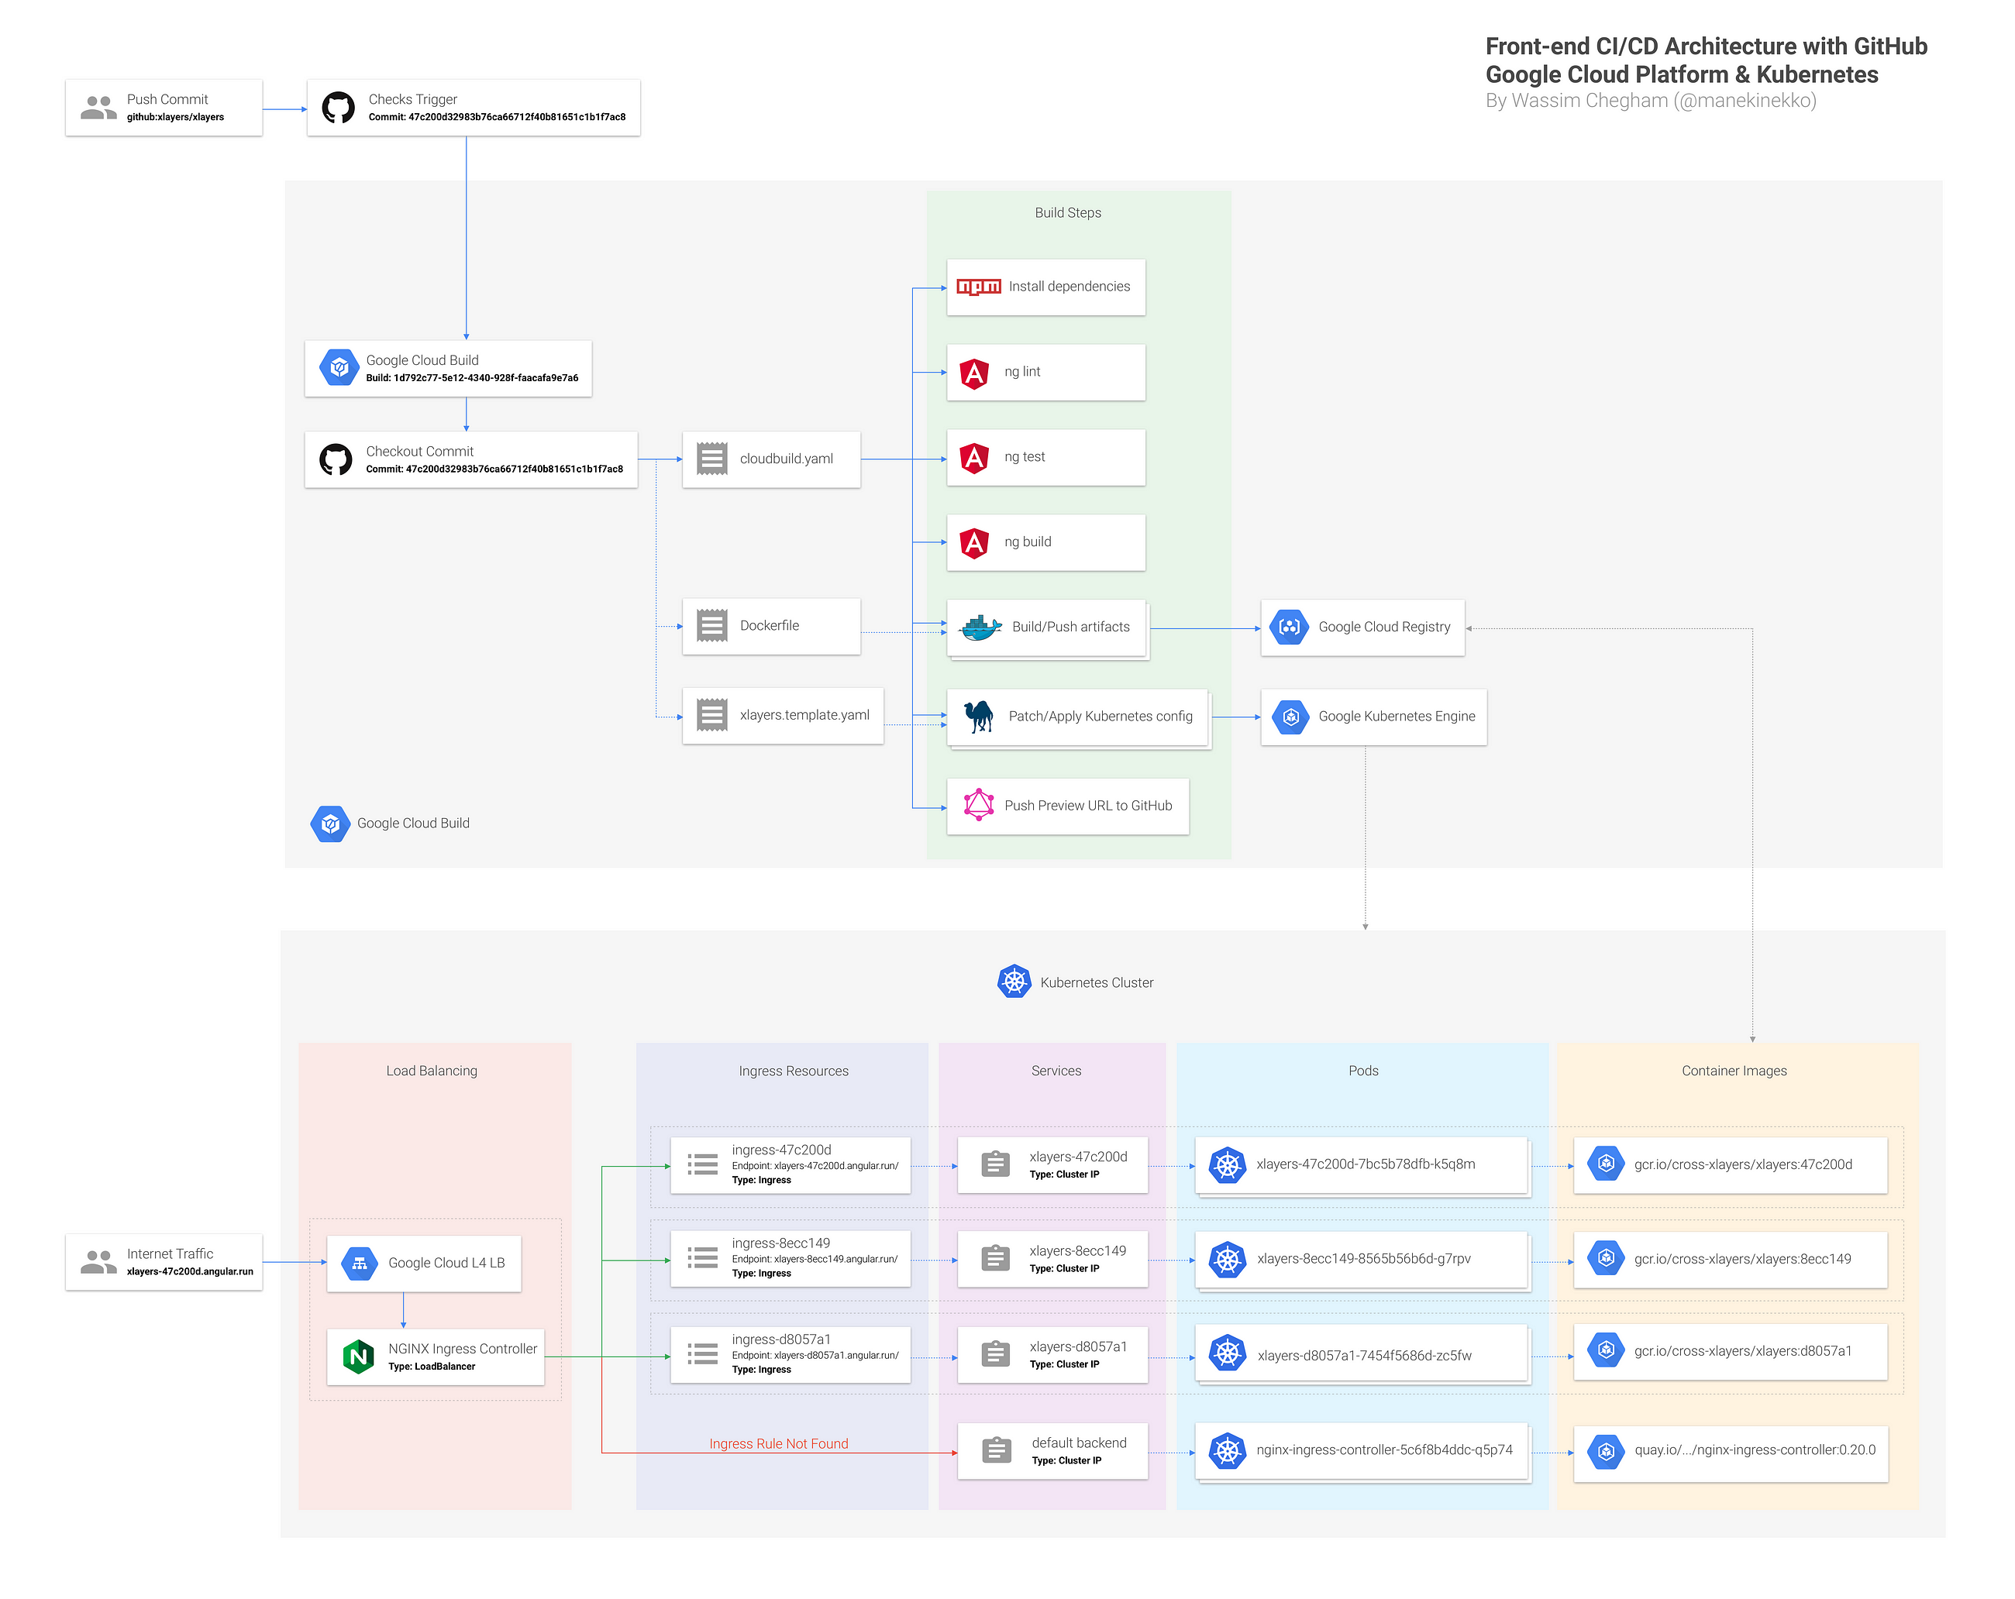Click the Kubernetes Cluster wheel icon
This screenshot has width=2015, height=1599.
click(x=1013, y=982)
